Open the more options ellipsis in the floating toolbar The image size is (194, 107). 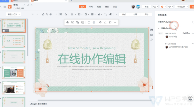[x=115, y=23]
